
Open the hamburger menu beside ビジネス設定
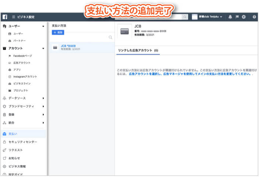click(x=14, y=17)
